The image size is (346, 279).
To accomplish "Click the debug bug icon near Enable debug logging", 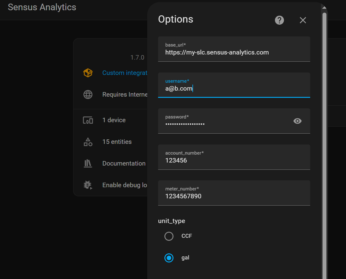I will coord(88,185).
